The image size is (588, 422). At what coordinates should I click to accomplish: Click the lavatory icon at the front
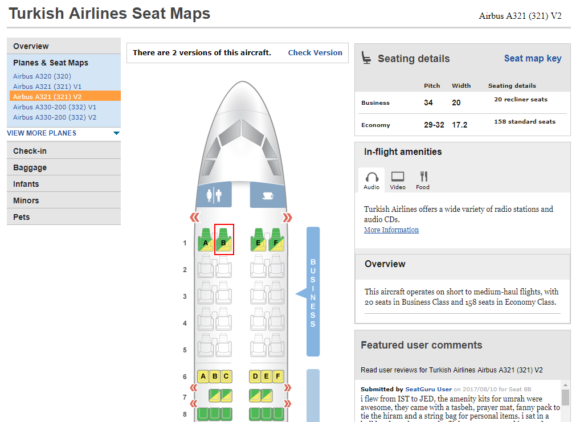[214, 195]
